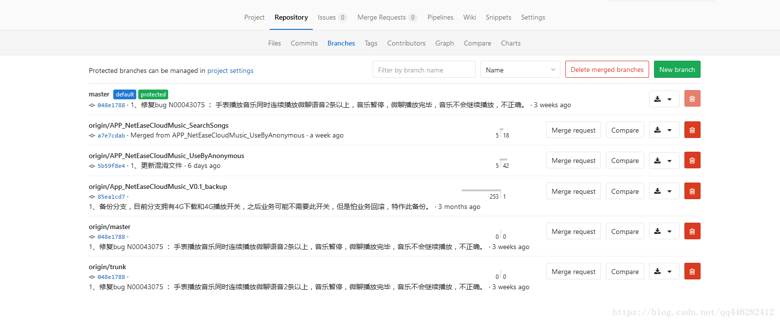
Task: Open download dropdown for UseByAnonymous branch
Action: [664, 161]
